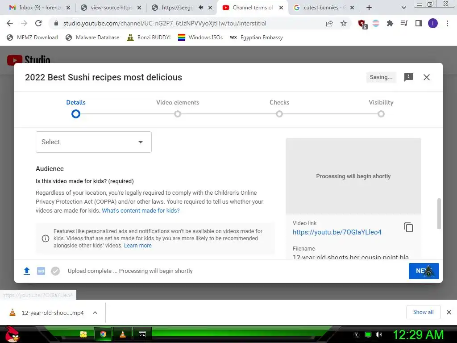Open the Bonzi BUDDY! bookmark
This screenshot has width=457, height=343.
tap(149, 38)
